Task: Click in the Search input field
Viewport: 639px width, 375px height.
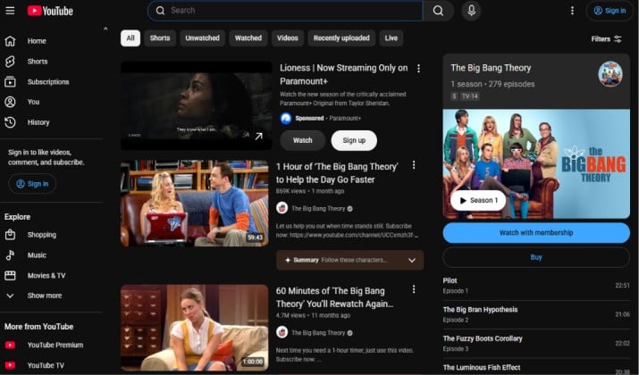Action: (285, 11)
